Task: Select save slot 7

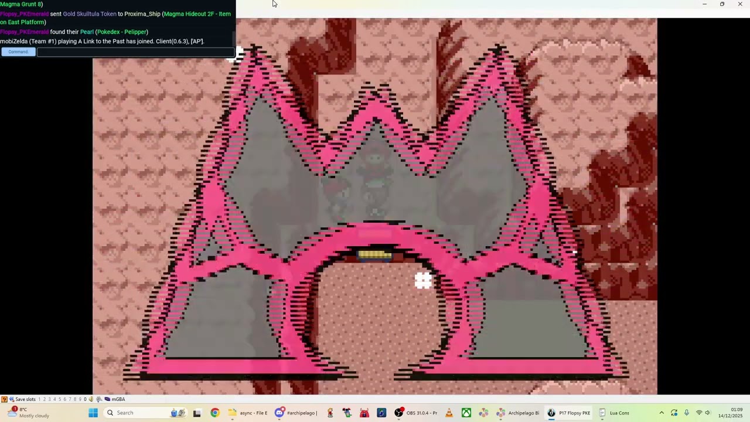Action: 70,399
